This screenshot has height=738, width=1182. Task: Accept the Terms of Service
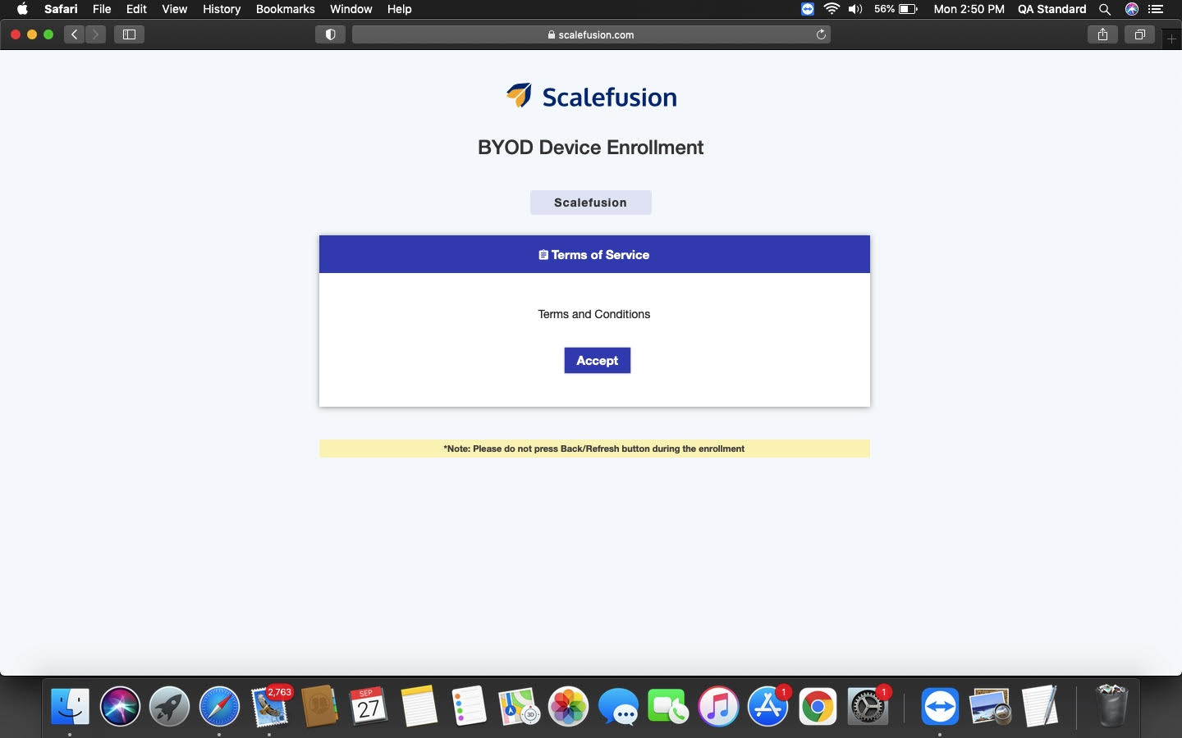click(x=597, y=361)
